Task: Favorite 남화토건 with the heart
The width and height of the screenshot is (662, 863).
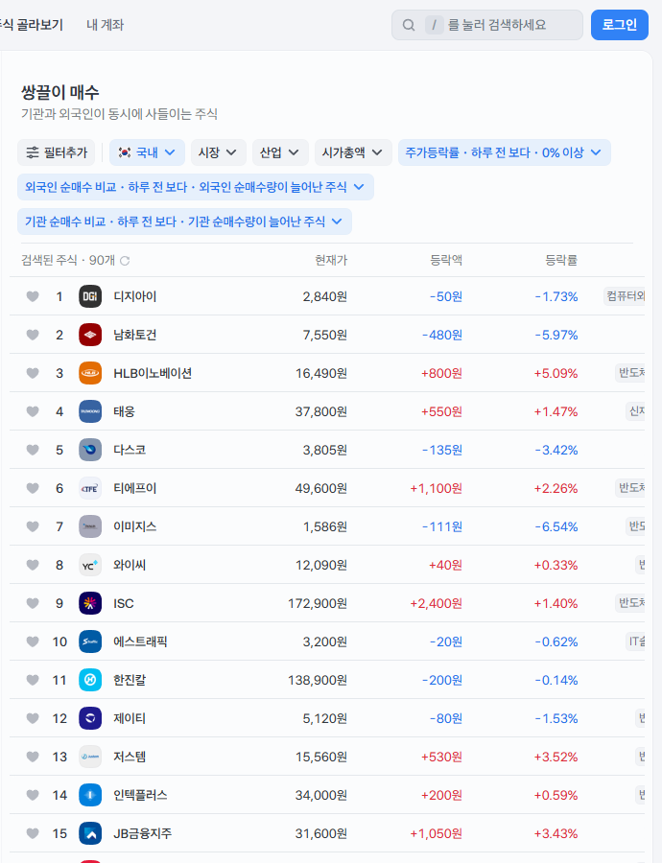Action: (33, 335)
